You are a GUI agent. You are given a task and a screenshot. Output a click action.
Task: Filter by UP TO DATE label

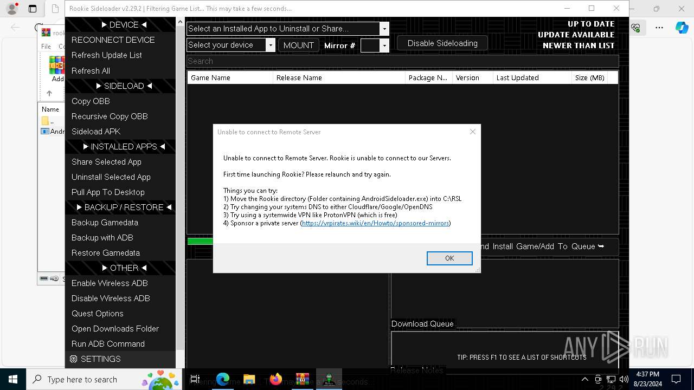coord(591,24)
